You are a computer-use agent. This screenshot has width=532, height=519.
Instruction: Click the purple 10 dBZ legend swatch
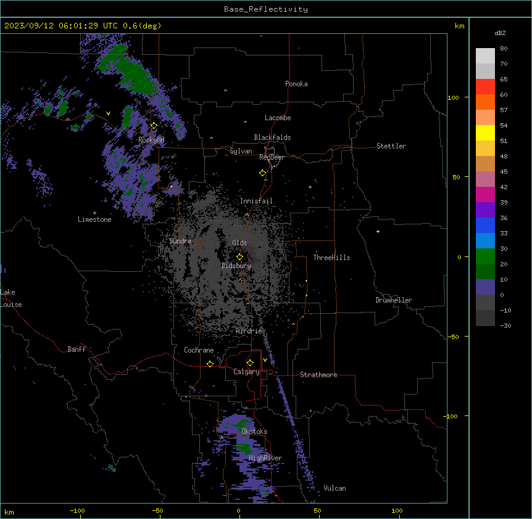pyautogui.click(x=485, y=287)
